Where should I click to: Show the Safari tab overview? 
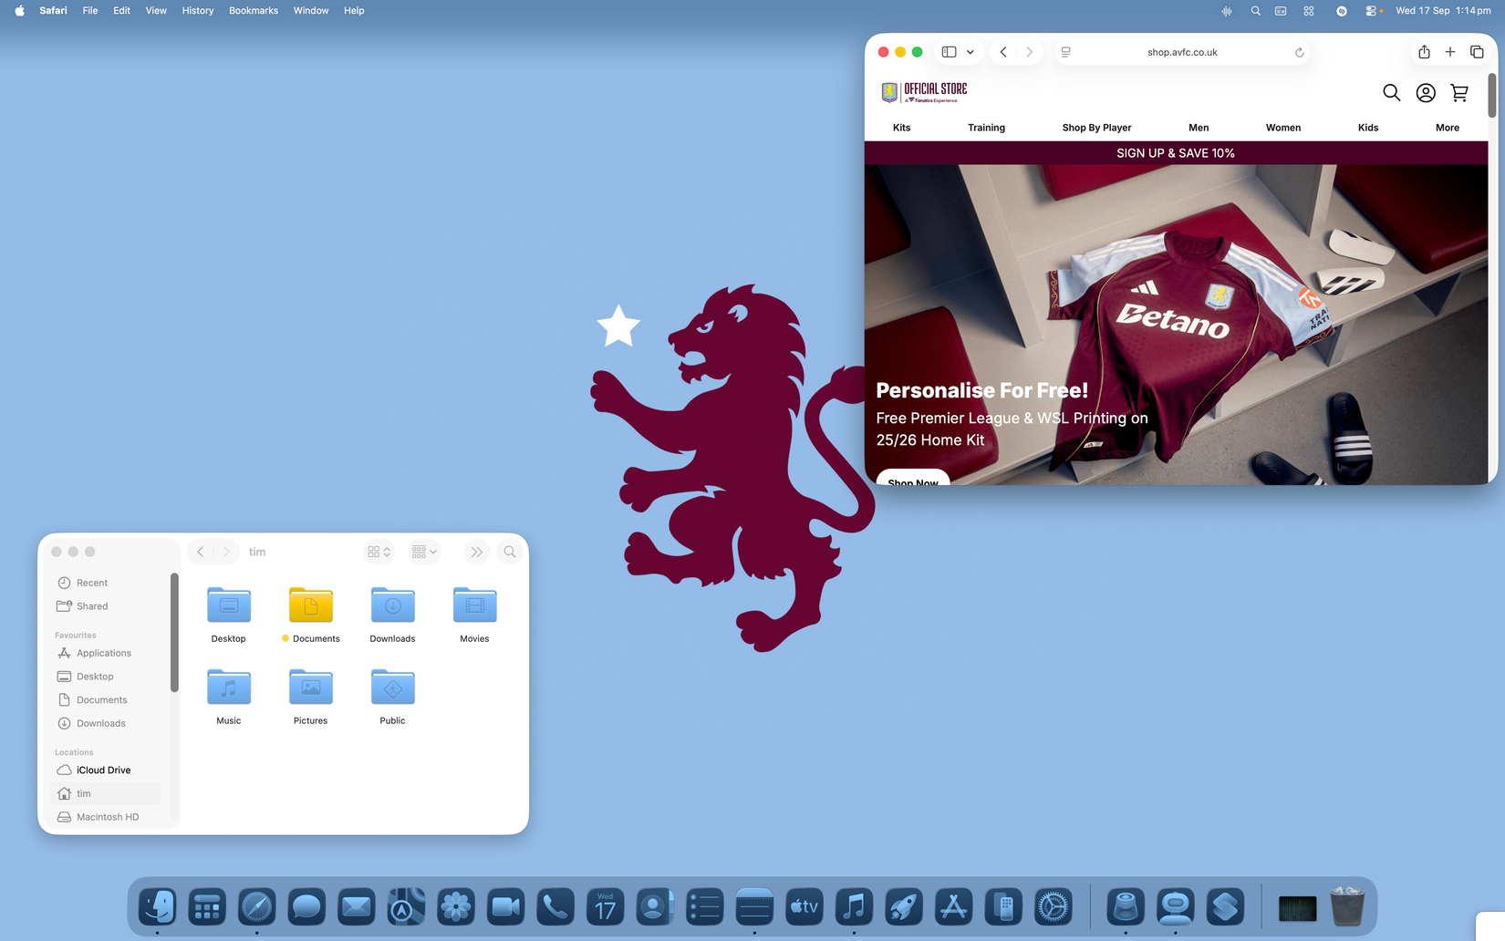point(1477,52)
